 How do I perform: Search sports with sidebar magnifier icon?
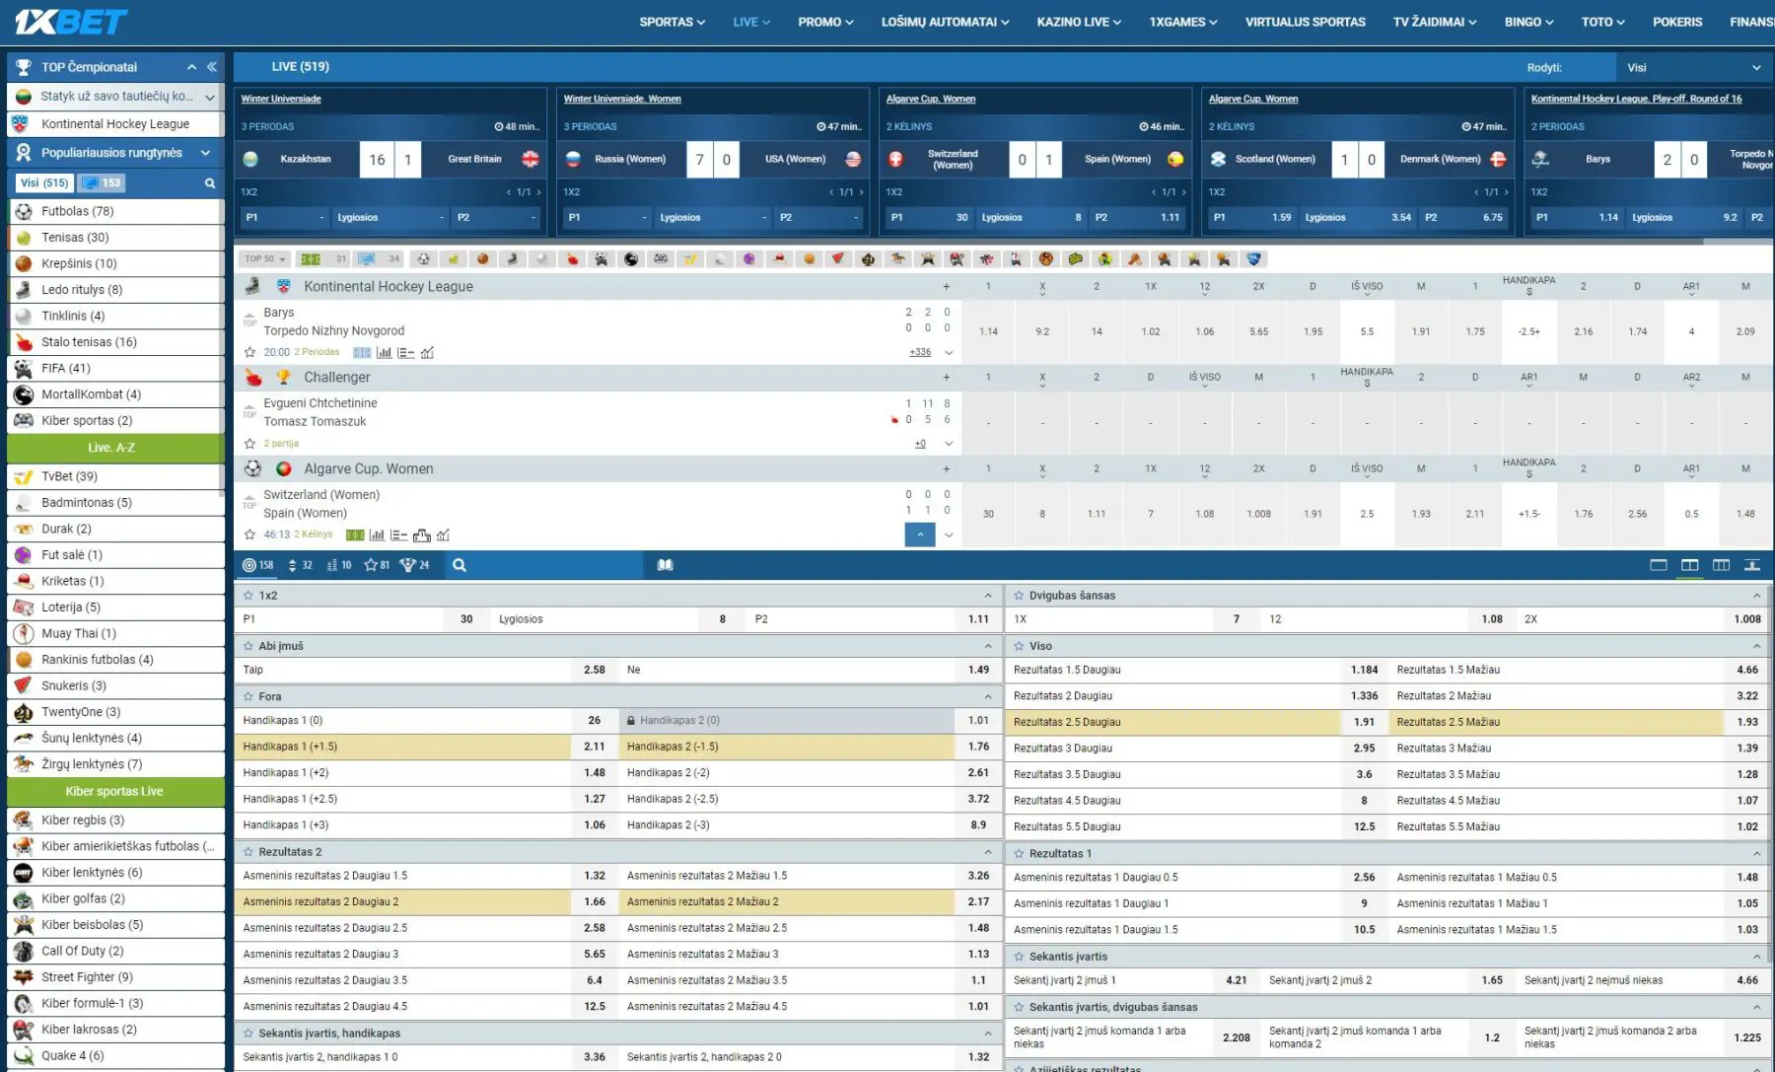210,182
